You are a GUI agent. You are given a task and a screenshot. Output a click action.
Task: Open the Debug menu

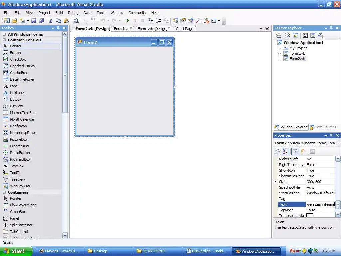(x=73, y=13)
